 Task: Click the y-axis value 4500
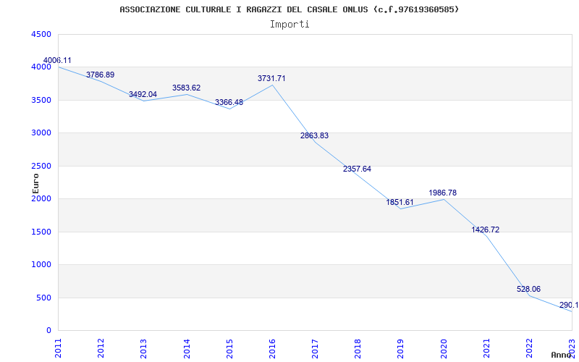41,34
